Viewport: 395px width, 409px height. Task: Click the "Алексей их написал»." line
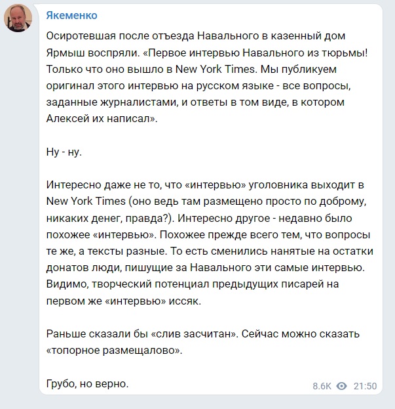tap(102, 119)
